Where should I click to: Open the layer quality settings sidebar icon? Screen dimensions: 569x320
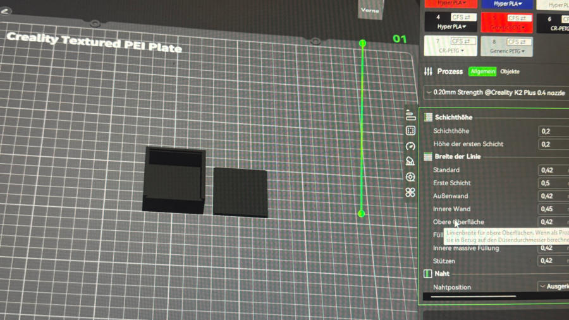(x=410, y=115)
